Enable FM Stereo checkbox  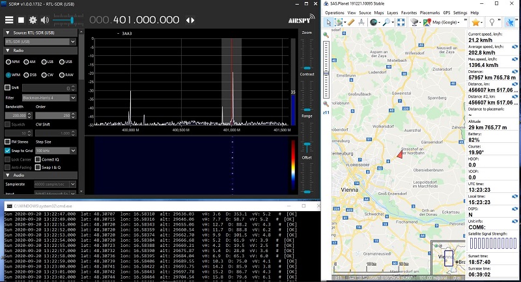7,142
